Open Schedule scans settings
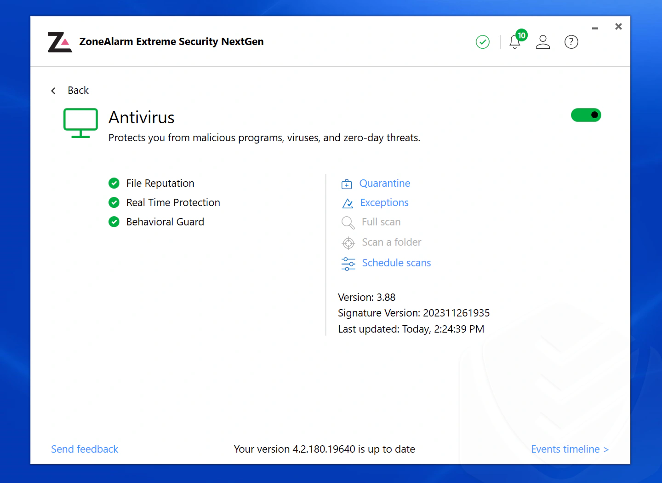 pos(396,263)
